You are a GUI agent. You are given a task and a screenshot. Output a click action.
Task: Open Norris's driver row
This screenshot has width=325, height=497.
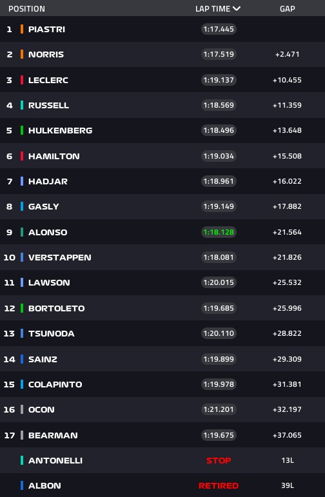162,54
